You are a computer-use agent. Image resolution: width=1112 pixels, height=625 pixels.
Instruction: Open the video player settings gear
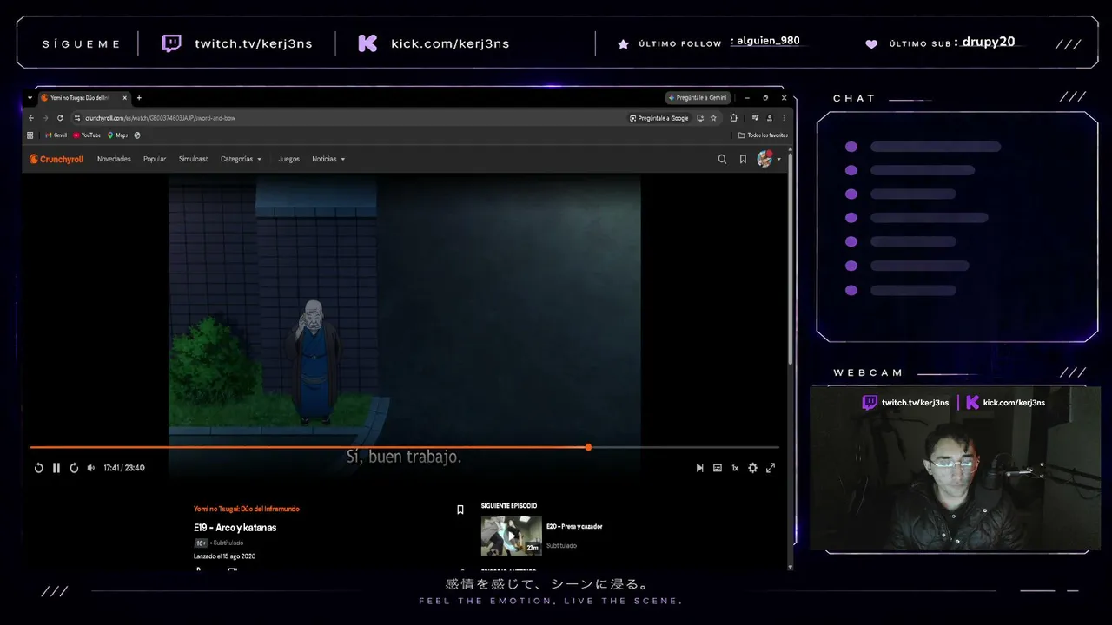752,468
